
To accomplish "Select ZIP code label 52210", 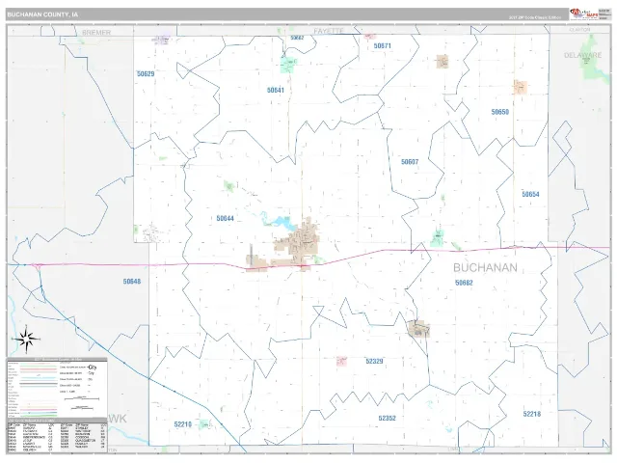I will click(x=183, y=424).
